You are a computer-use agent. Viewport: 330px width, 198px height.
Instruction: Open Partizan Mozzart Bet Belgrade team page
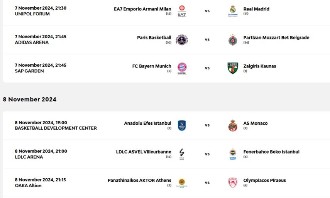pos(276,37)
